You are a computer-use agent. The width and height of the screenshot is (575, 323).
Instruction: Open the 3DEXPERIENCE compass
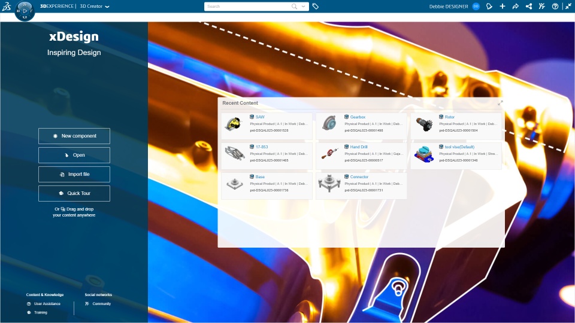point(25,11)
